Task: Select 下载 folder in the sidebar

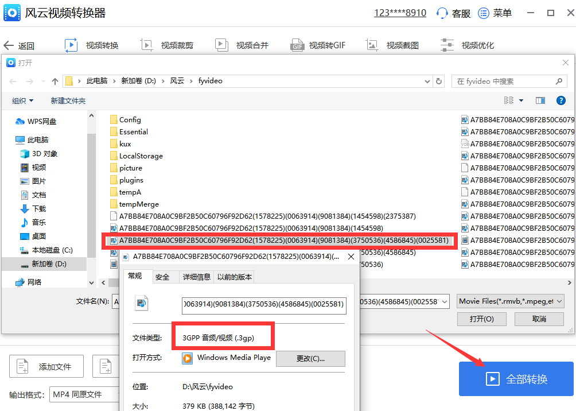Action: tap(33, 209)
